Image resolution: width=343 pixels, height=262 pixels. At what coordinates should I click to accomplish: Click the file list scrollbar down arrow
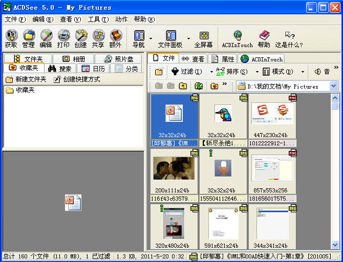coord(335,245)
